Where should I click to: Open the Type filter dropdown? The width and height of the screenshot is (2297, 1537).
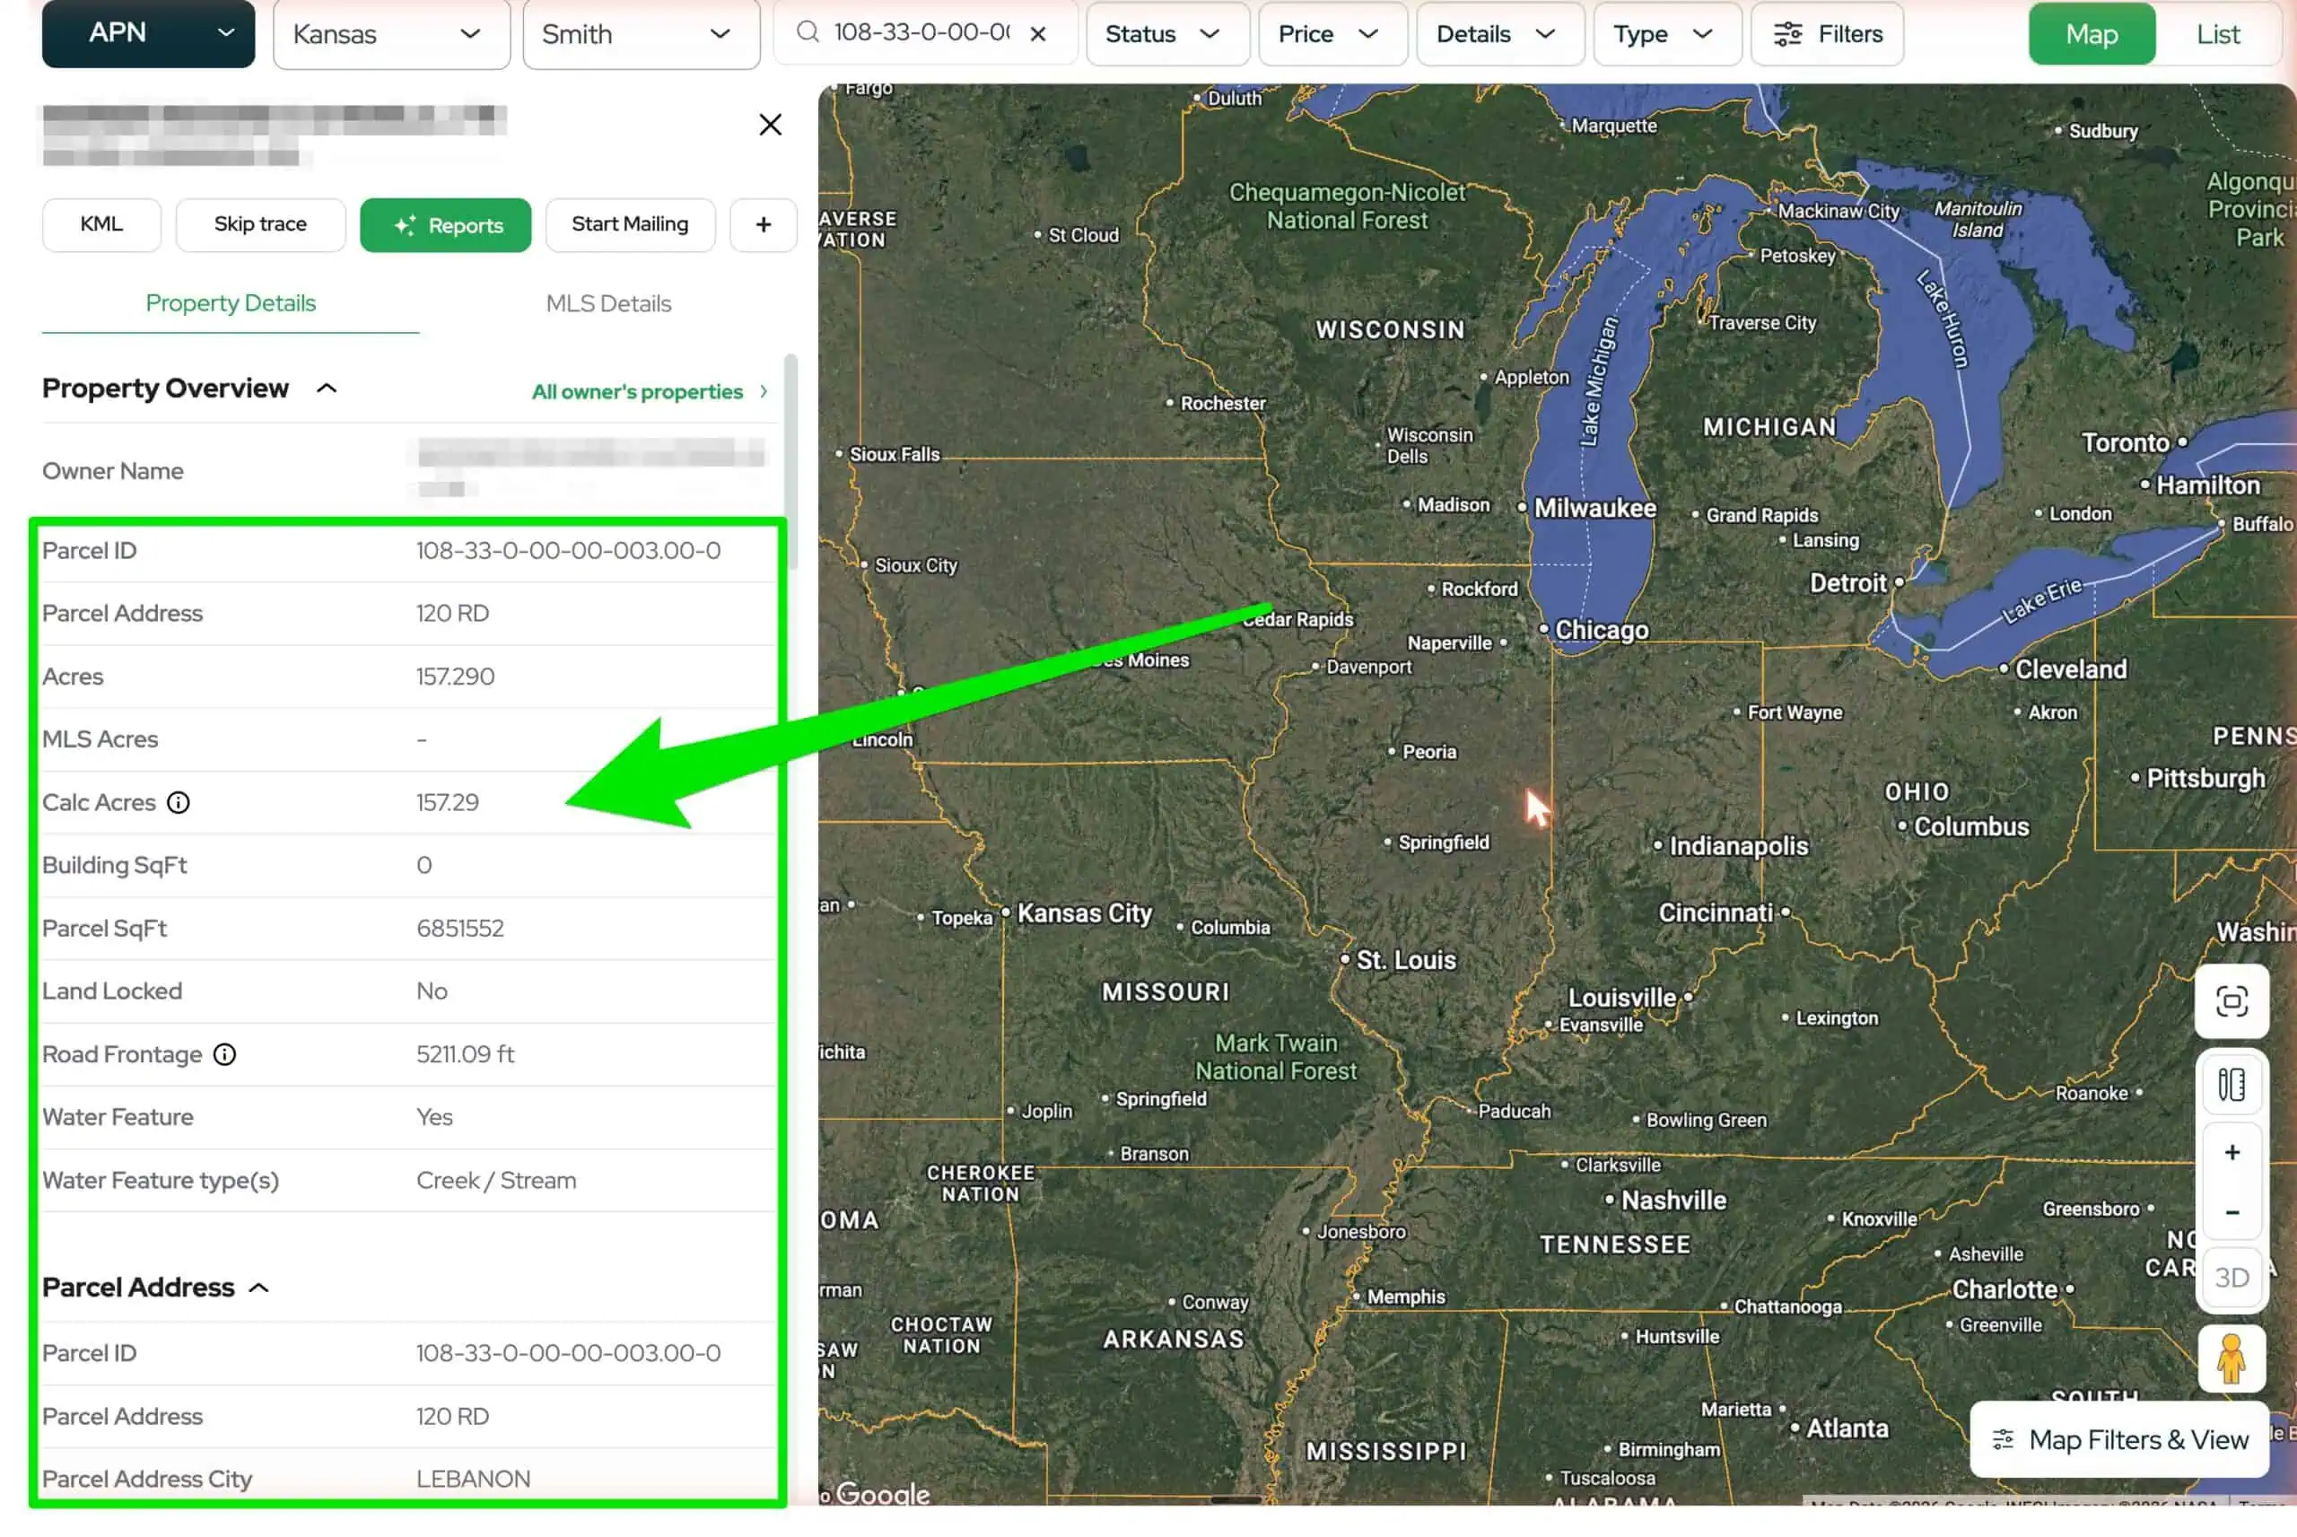1667,34
